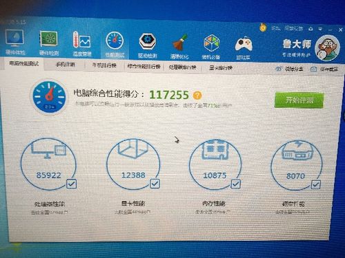Open the 温度管理 temperature management icon
Screen dimensions: 345x258
82,43
